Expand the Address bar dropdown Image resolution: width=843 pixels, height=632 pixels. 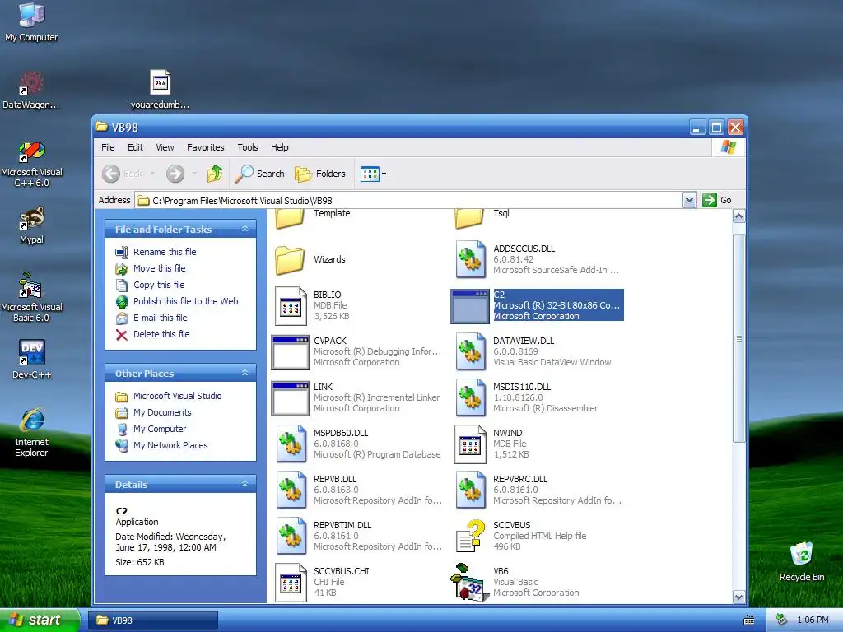pos(690,201)
